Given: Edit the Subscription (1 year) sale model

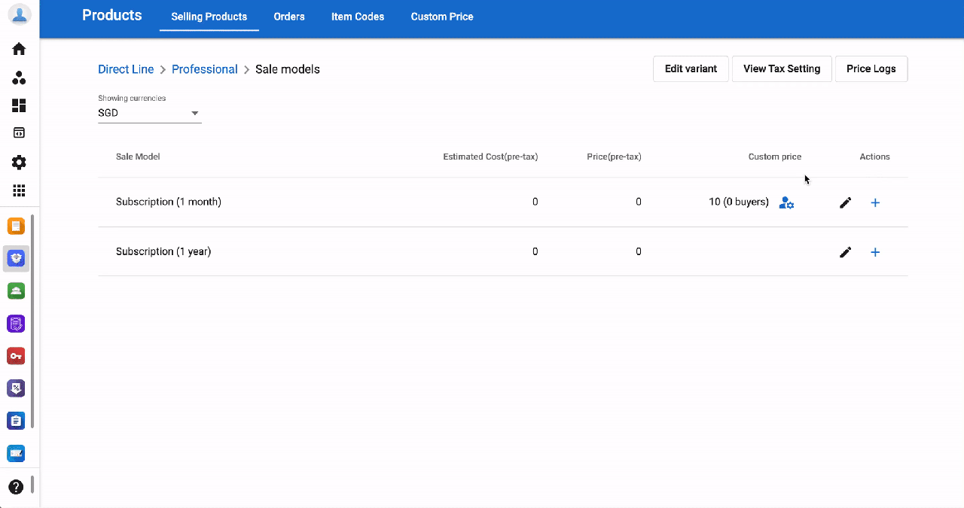Looking at the screenshot, I should [x=845, y=252].
